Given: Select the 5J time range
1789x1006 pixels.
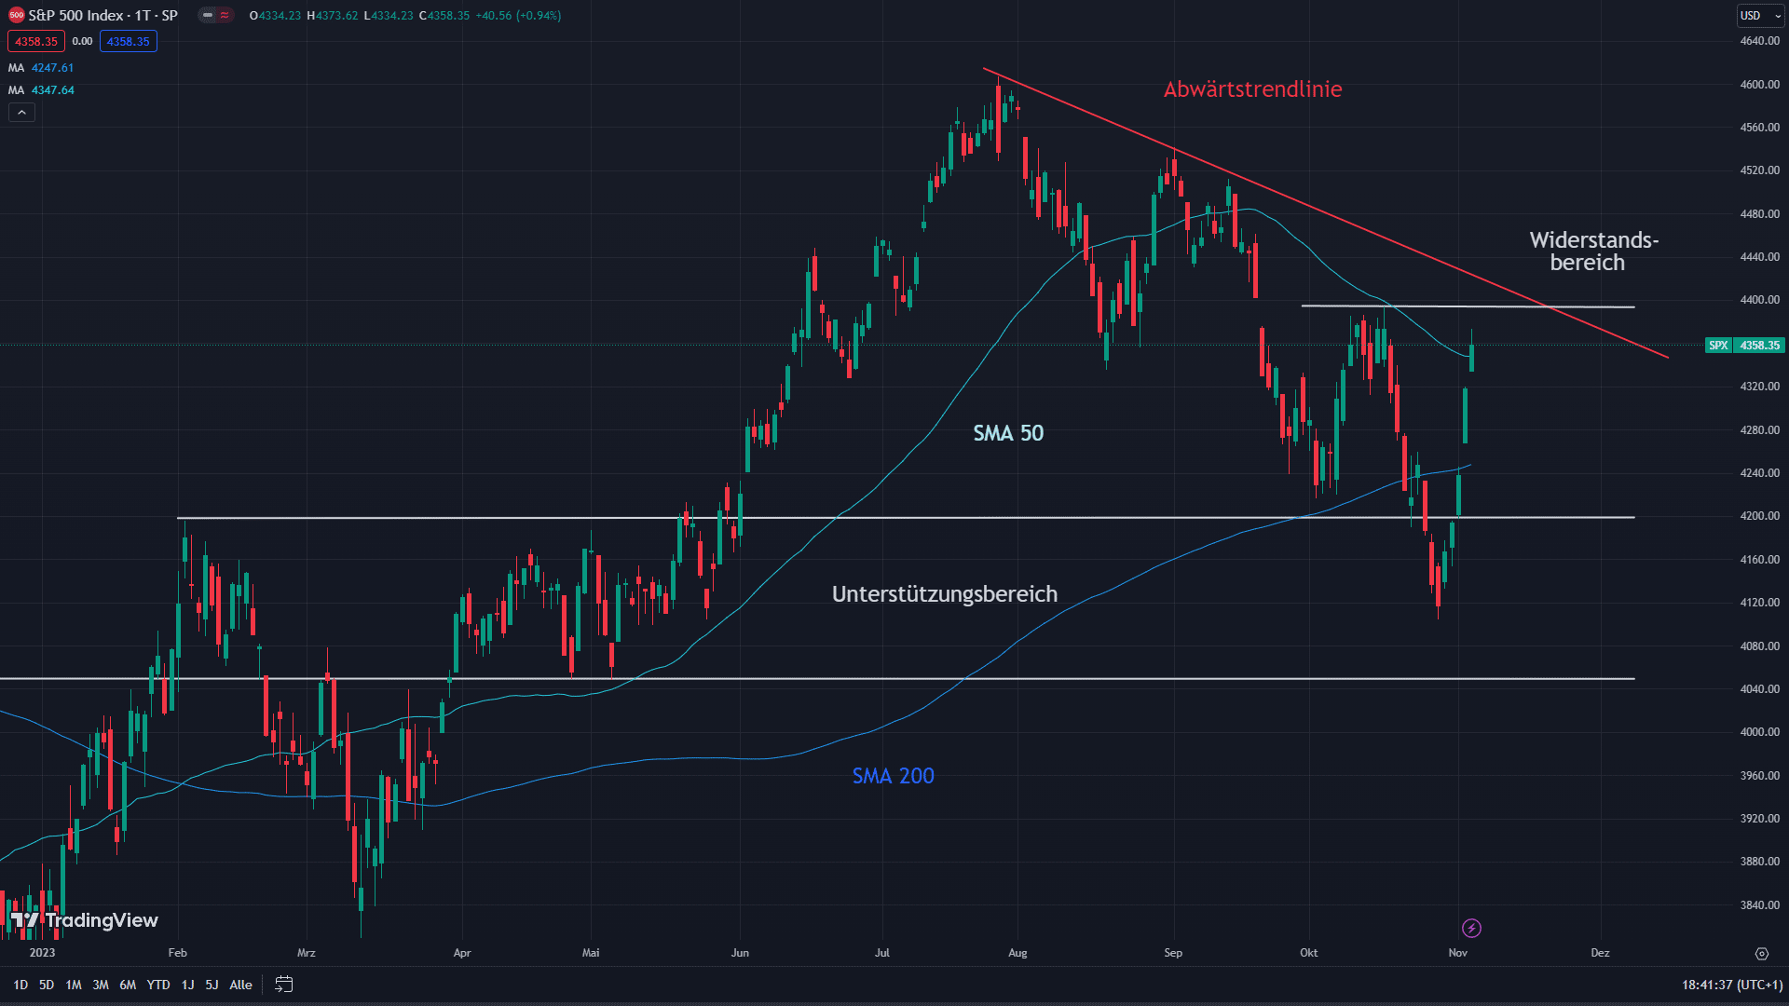Looking at the screenshot, I should (x=212, y=985).
